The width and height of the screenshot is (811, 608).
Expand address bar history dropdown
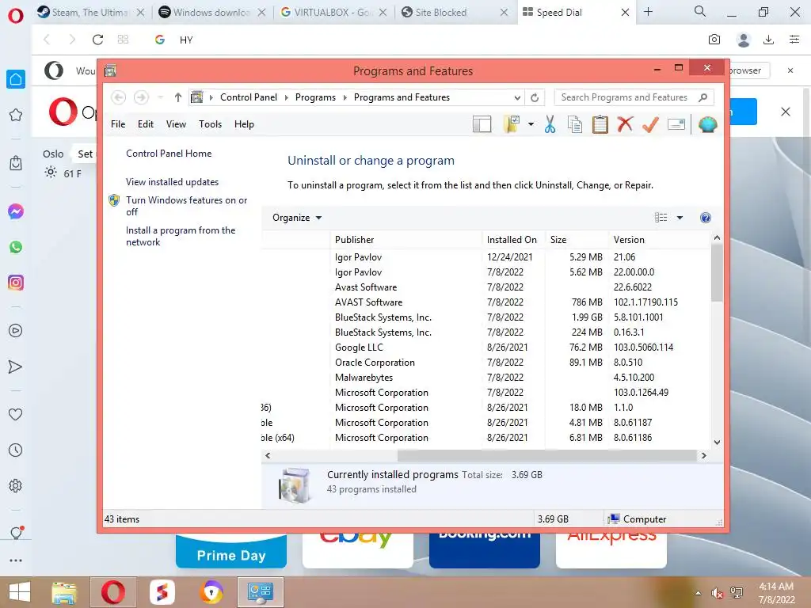pyautogui.click(x=516, y=97)
